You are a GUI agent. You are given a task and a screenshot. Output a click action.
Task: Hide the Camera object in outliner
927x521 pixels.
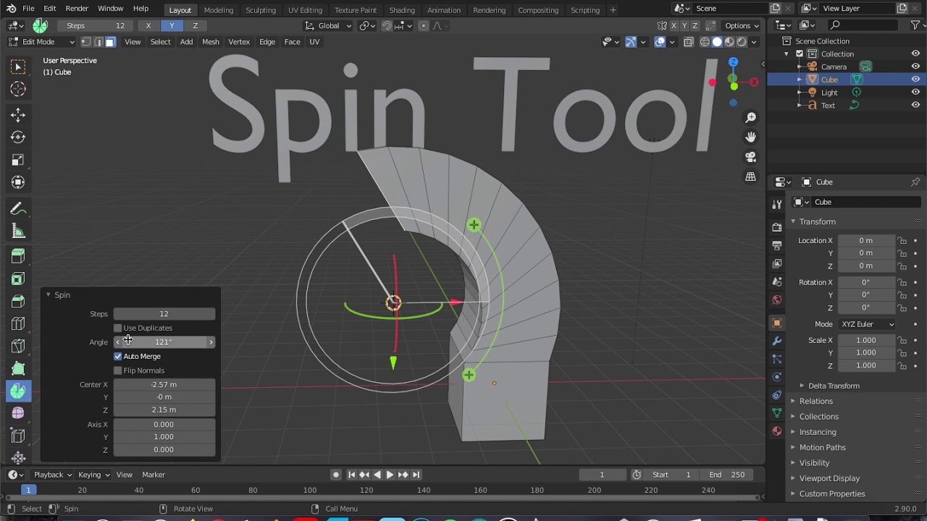pos(915,67)
